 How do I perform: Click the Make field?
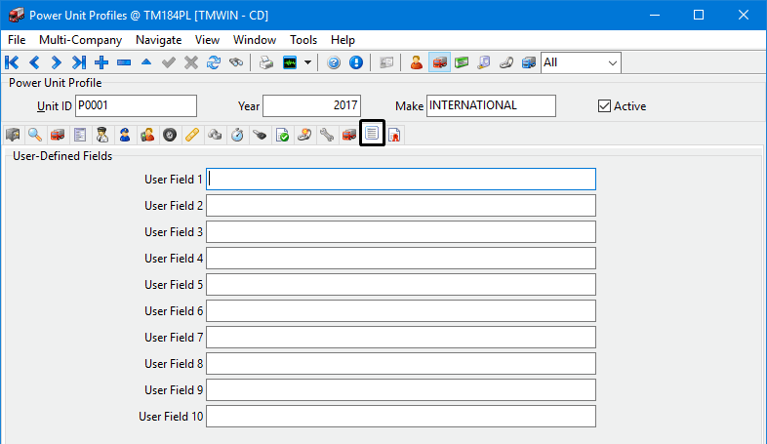point(490,105)
